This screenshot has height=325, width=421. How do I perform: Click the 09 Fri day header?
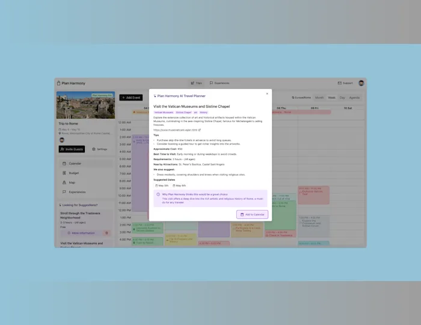click(x=315, y=108)
